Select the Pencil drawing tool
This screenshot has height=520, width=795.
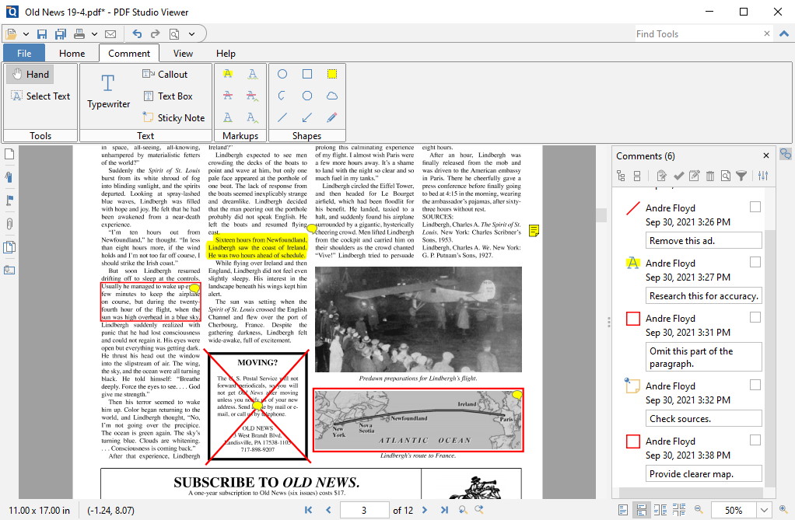click(x=331, y=117)
